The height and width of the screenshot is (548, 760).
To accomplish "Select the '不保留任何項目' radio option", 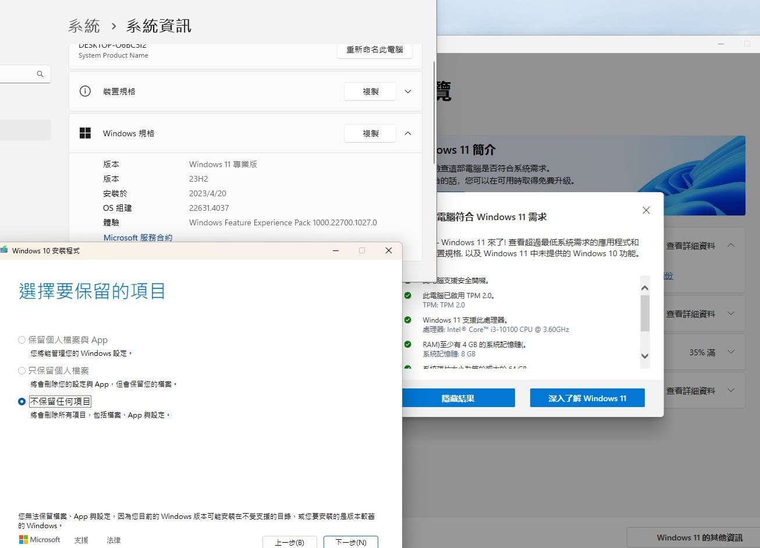I will [22, 401].
